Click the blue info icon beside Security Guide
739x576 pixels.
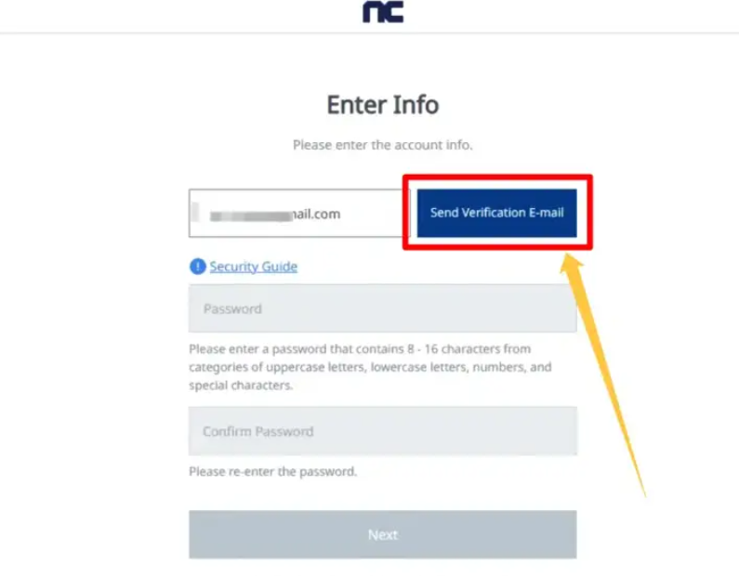(197, 267)
